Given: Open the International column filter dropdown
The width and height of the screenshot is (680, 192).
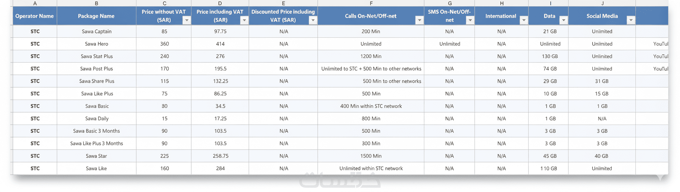Looking at the screenshot, I should 523,20.
